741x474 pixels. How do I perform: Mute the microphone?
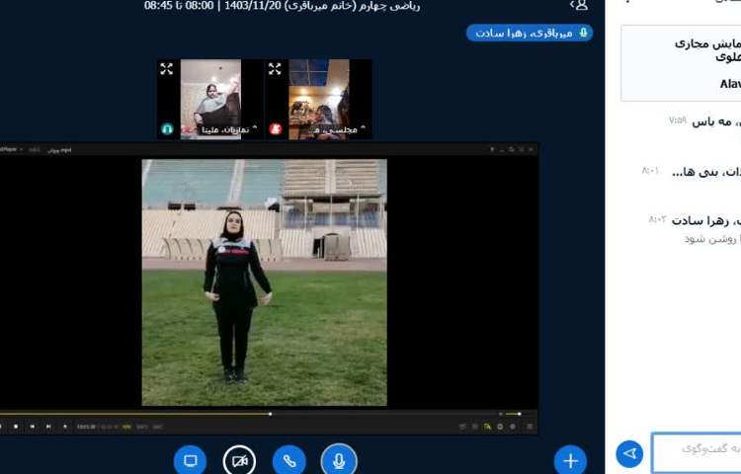[339, 460]
